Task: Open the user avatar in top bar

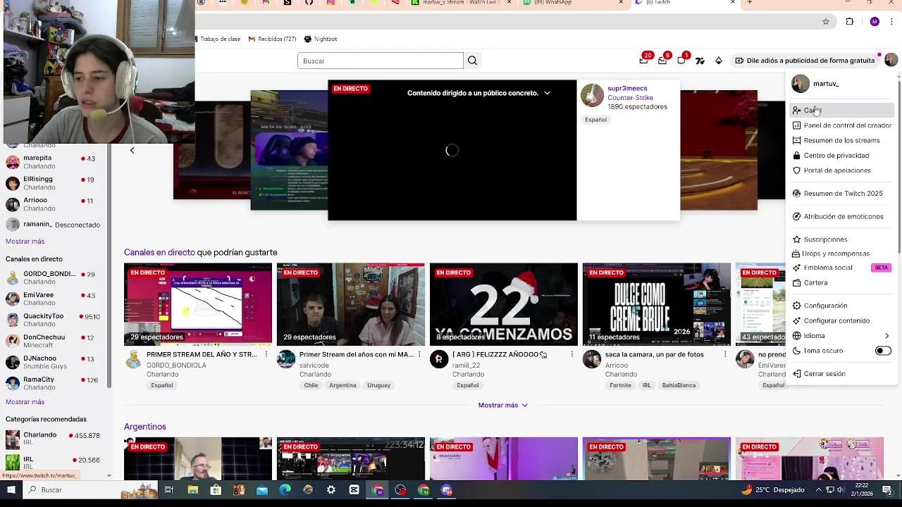Action: point(891,60)
